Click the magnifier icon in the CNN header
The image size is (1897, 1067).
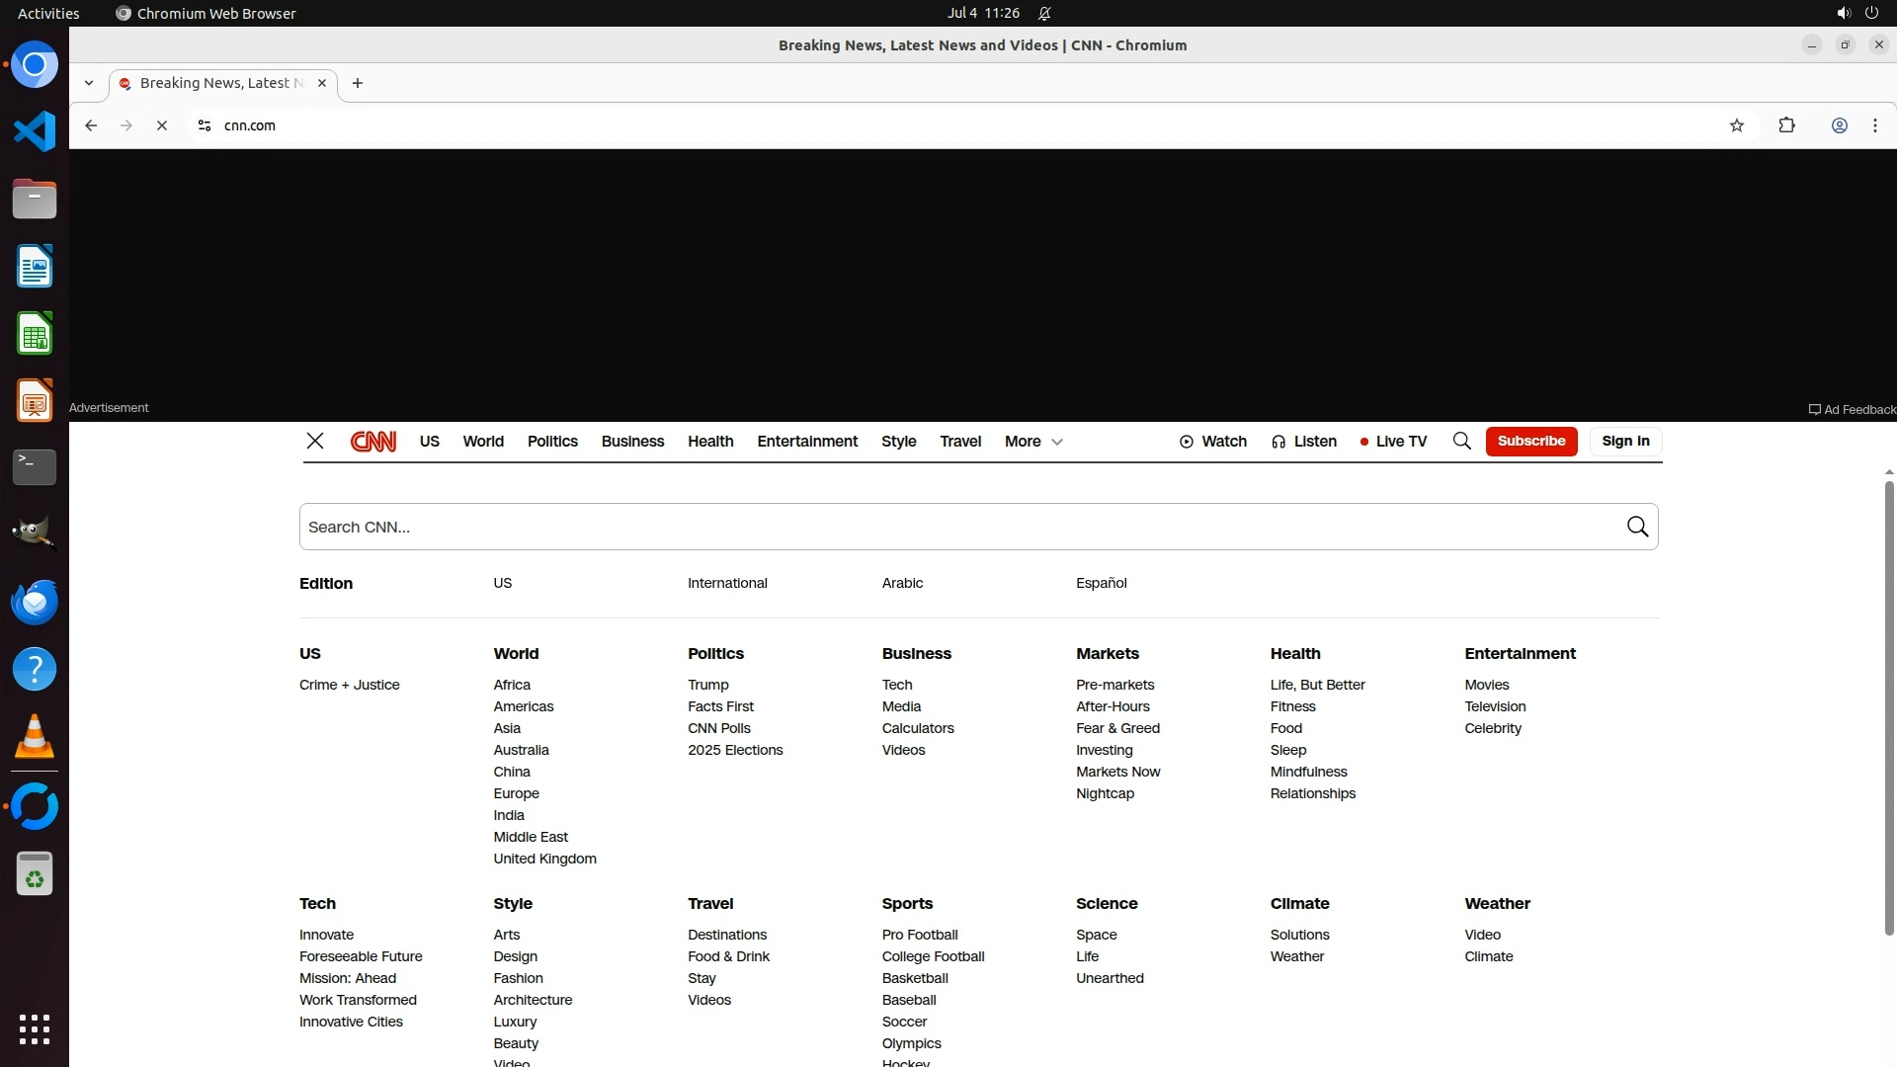1461,442
